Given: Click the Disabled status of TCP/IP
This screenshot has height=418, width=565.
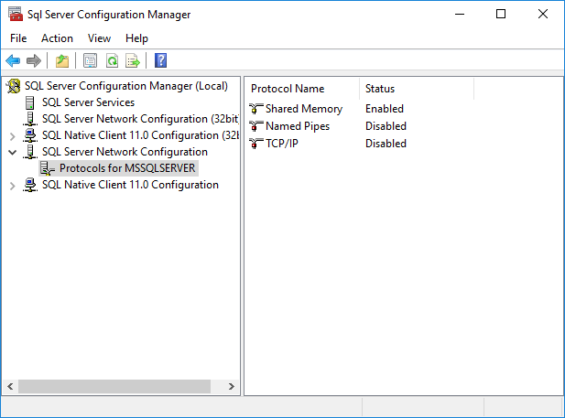Looking at the screenshot, I should coord(386,144).
